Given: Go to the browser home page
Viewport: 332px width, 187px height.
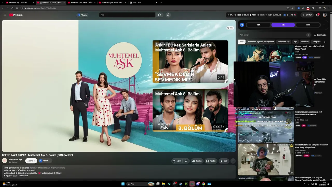Looking at the screenshot, I should pos(17,8).
